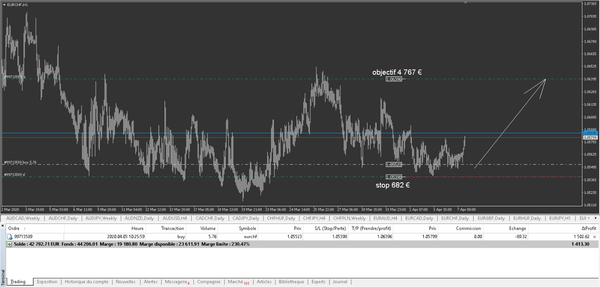Viewport: 600px width, 288px height.
Task: Open the Historique du compte tab
Action: [x=86, y=282]
